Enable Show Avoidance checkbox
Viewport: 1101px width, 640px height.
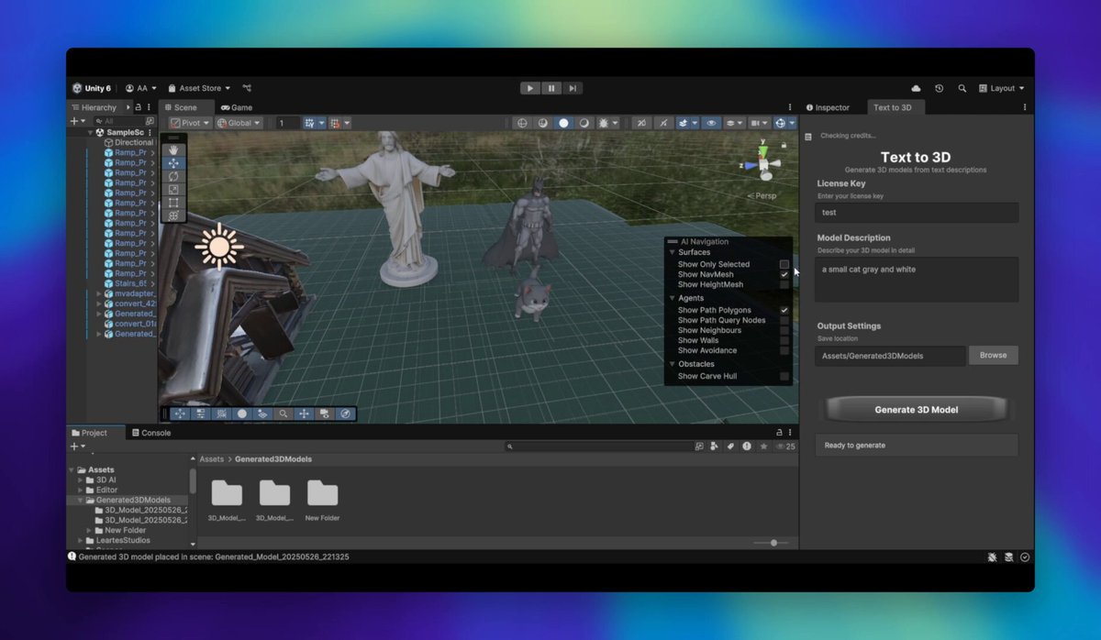tap(784, 350)
